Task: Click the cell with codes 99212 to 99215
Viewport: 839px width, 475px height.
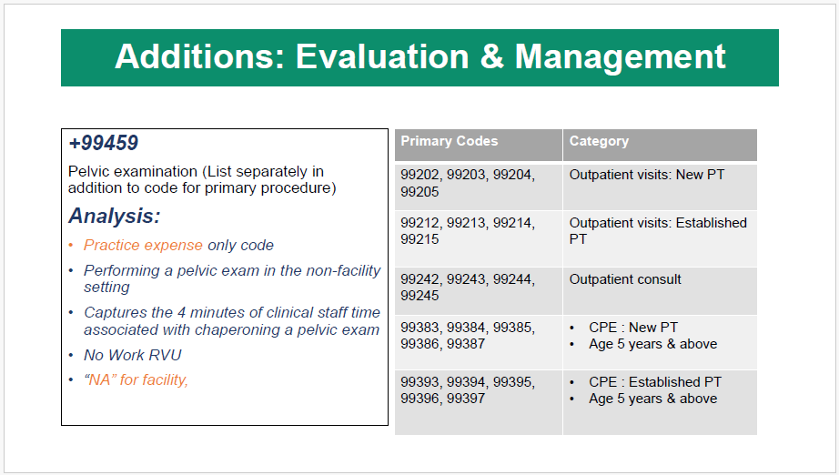Action: (468, 231)
